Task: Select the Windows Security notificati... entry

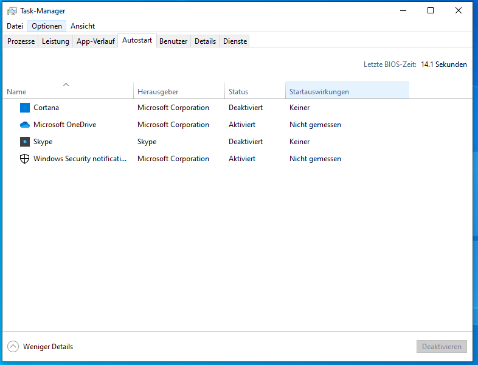Action: point(80,159)
